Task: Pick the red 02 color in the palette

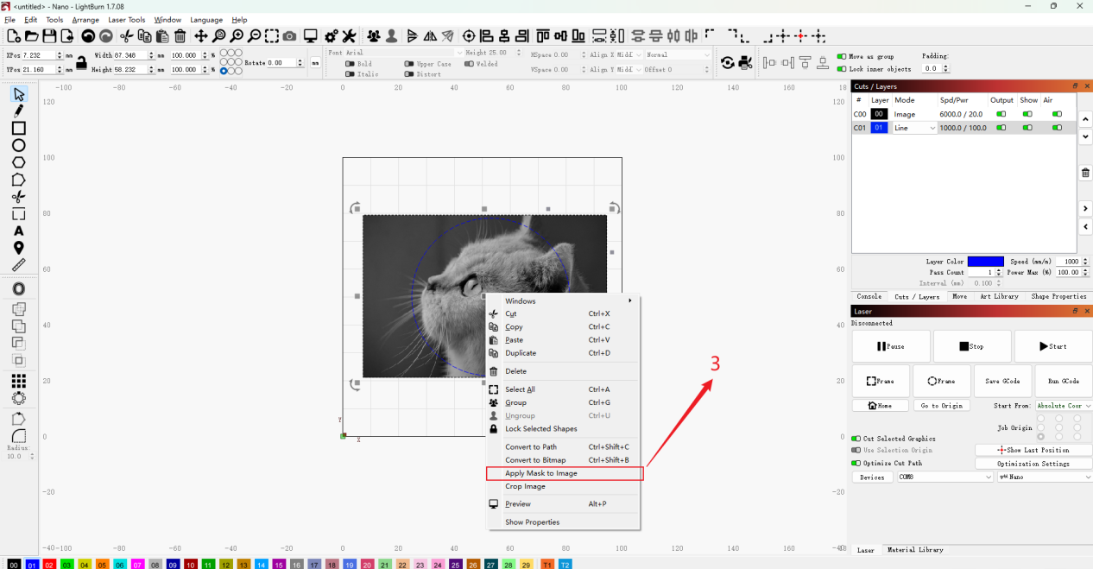Action: point(49,565)
